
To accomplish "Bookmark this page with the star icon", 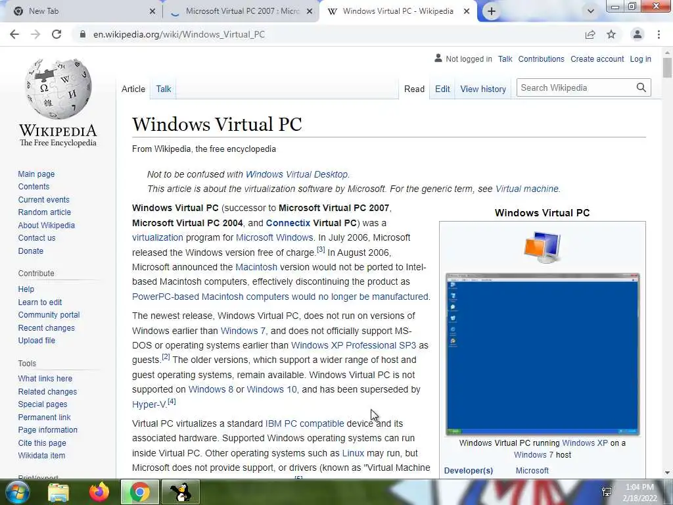I will pyautogui.click(x=611, y=34).
